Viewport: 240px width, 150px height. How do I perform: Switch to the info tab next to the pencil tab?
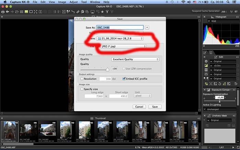tap(211, 53)
